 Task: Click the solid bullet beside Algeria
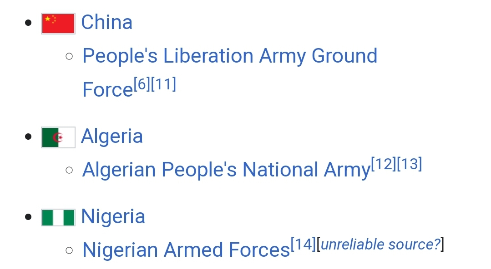point(28,137)
